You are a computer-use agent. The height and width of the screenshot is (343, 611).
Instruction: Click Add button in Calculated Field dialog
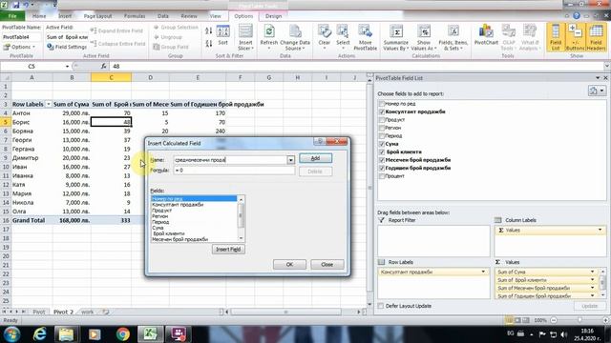point(316,158)
